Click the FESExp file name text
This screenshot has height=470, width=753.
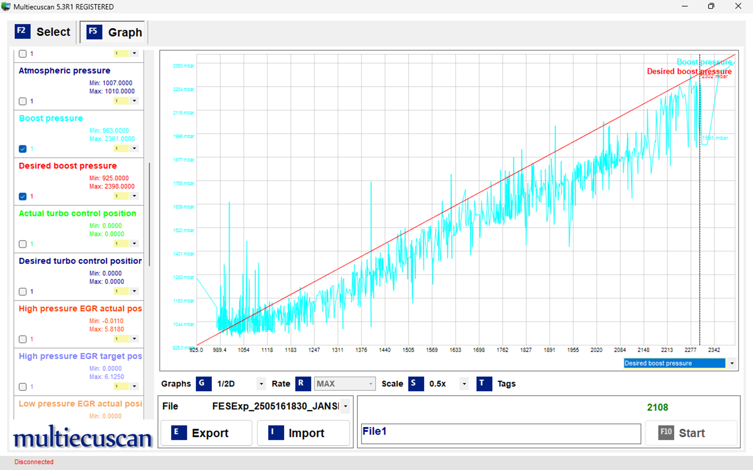point(276,406)
